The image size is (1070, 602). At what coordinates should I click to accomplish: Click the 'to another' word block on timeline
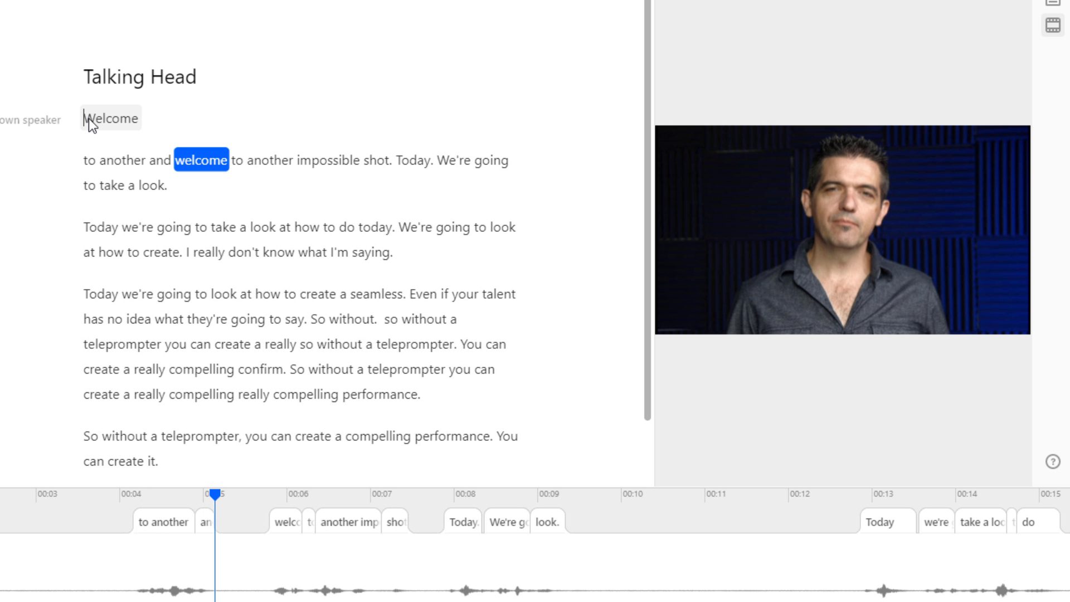point(162,522)
